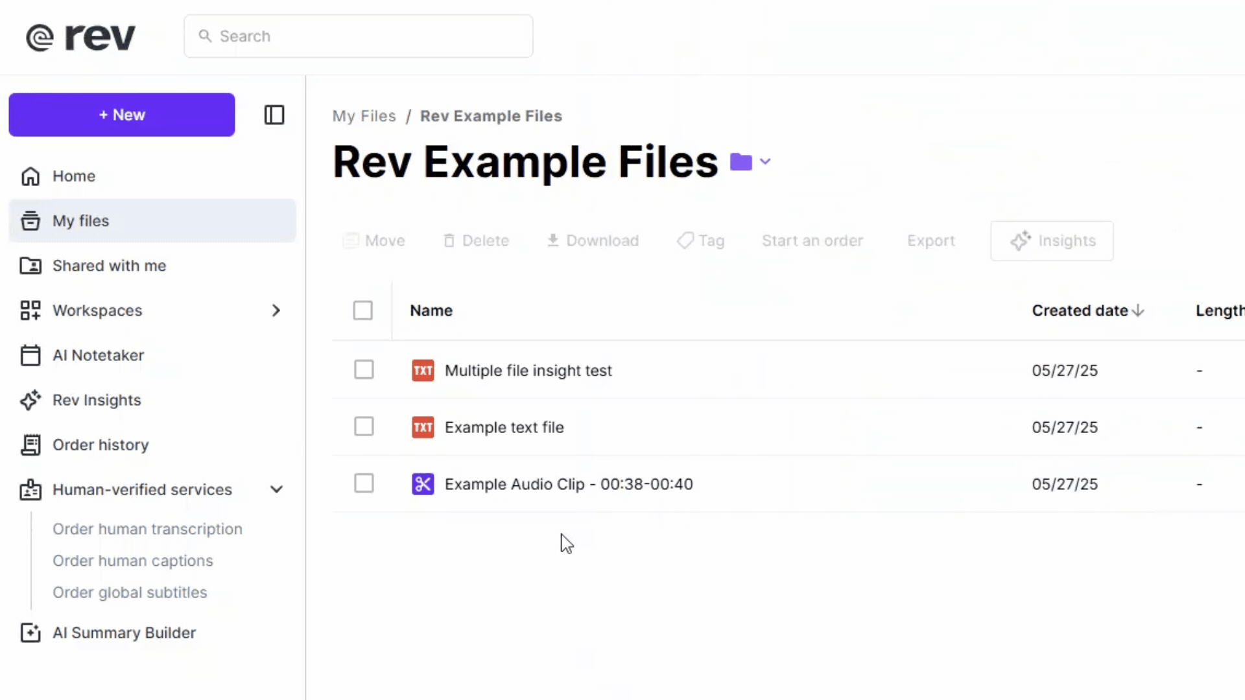Click the Export button

[x=931, y=240]
